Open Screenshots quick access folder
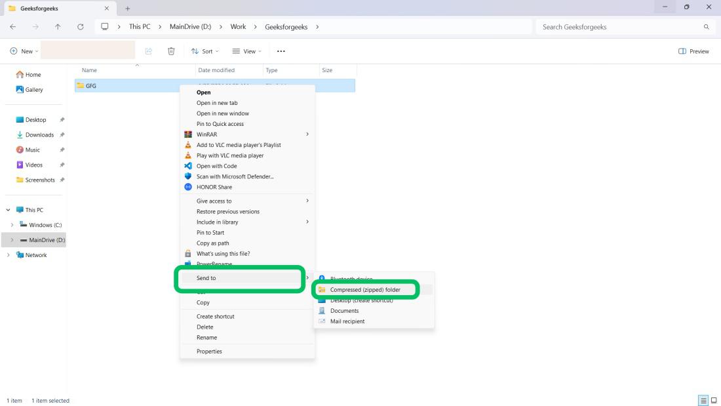 tap(35, 180)
